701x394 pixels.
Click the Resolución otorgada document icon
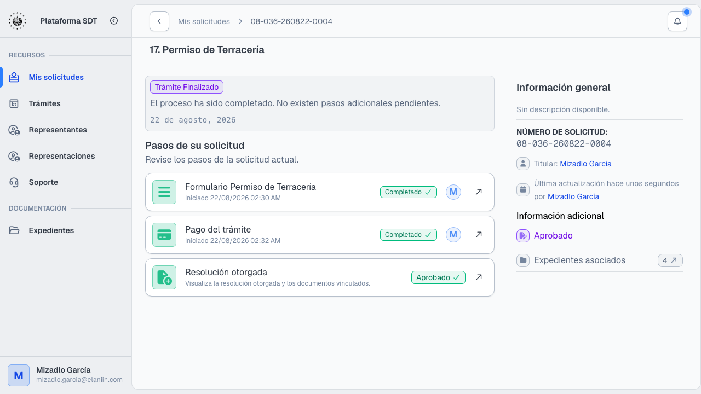(164, 277)
